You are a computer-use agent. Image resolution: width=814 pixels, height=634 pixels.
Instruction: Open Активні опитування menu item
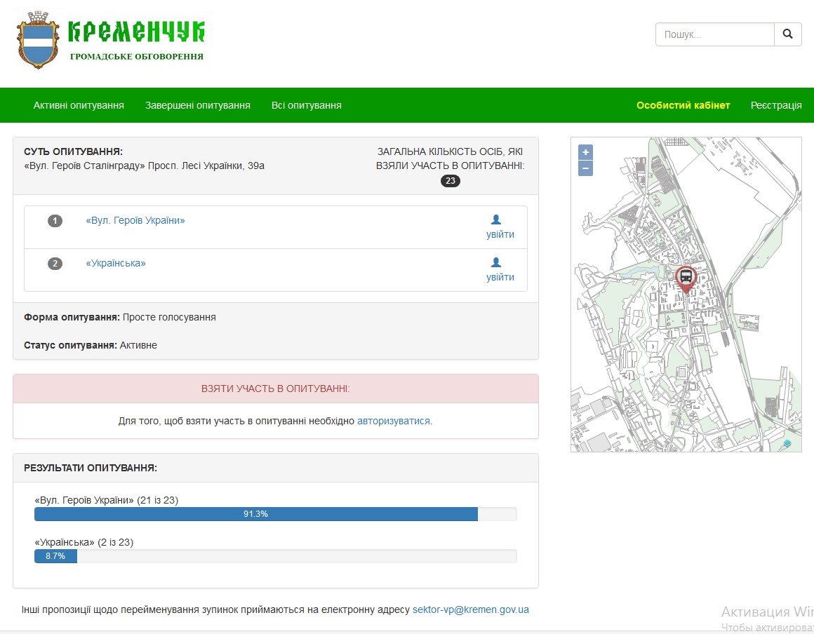(79, 105)
